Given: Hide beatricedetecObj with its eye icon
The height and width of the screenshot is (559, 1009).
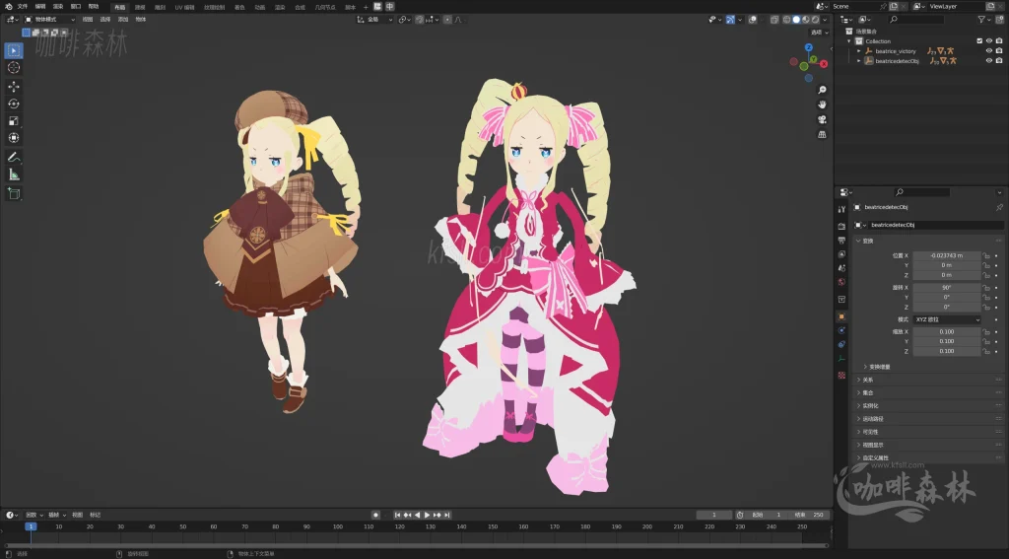Looking at the screenshot, I should [989, 60].
